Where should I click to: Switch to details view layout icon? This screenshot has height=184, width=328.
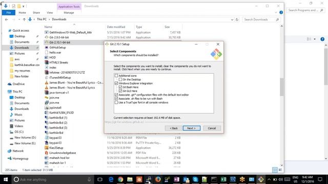click(x=275, y=170)
